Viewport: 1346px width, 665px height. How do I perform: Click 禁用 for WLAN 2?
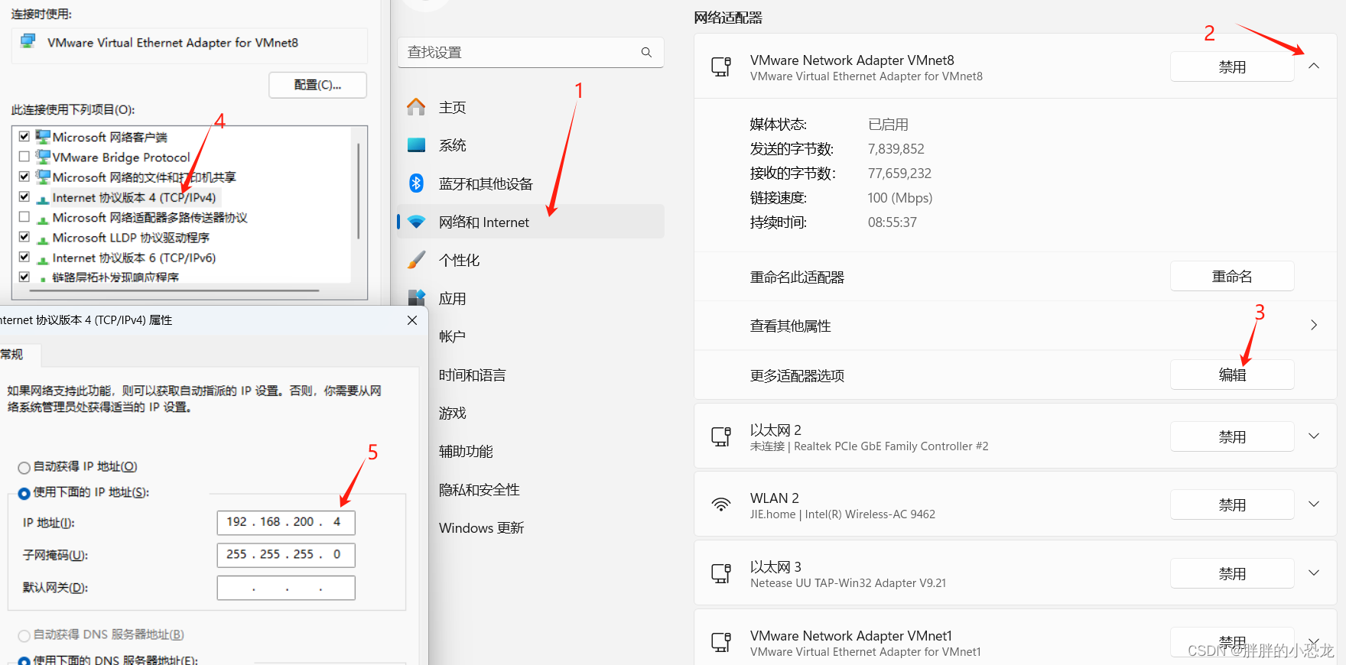point(1232,504)
